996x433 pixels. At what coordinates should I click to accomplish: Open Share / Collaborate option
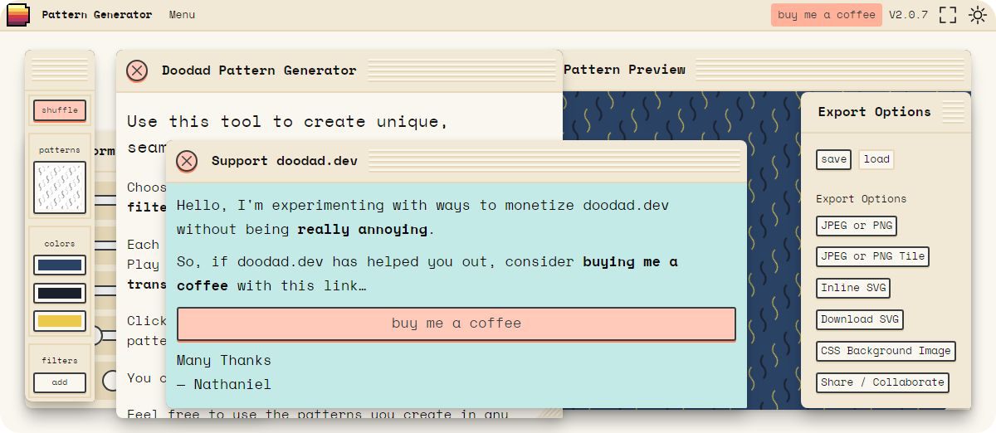point(882,382)
